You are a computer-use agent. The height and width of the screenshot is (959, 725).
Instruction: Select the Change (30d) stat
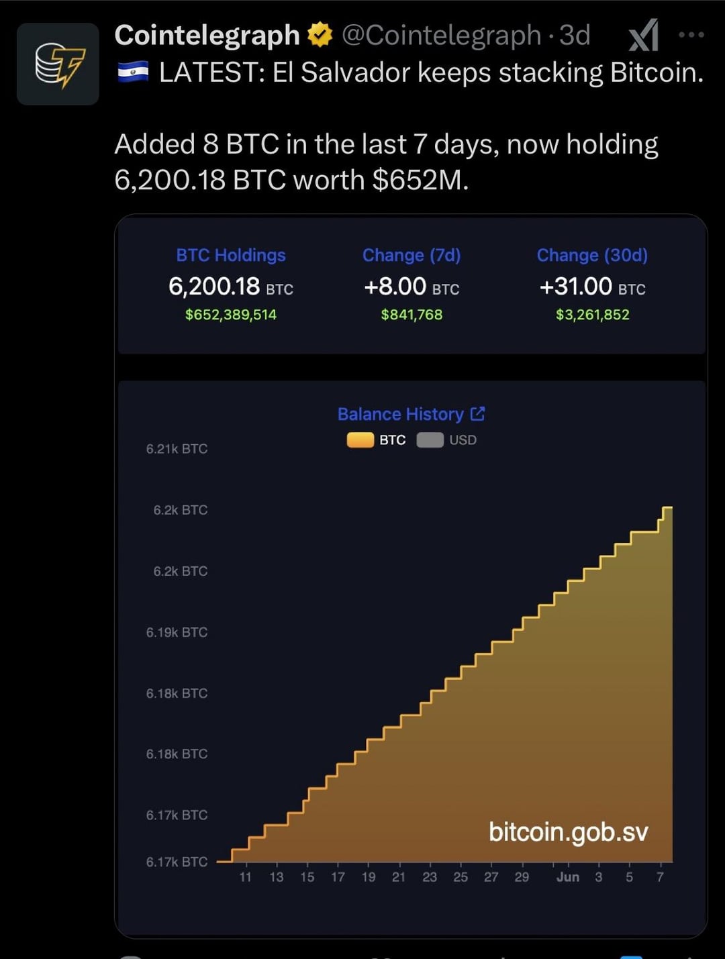click(592, 285)
